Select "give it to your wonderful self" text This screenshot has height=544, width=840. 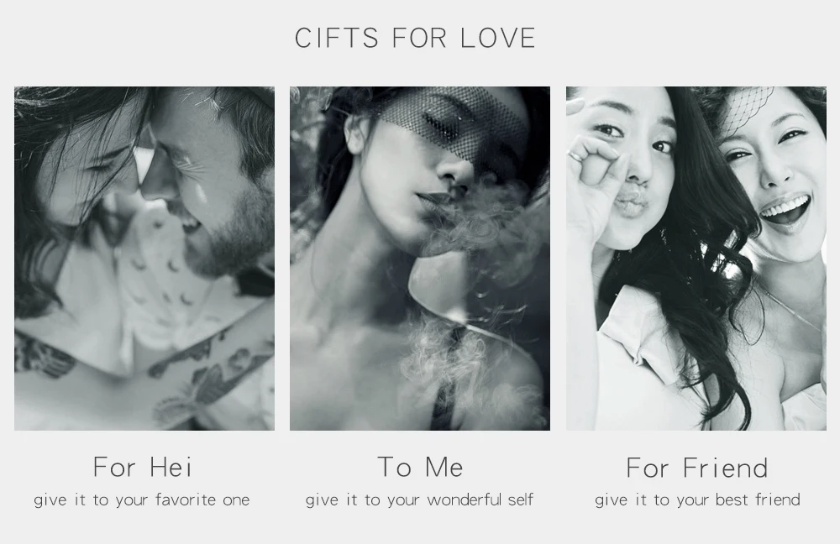point(419,500)
